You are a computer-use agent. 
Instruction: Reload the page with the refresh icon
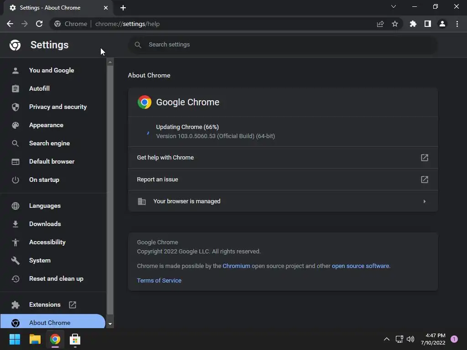[x=39, y=24]
